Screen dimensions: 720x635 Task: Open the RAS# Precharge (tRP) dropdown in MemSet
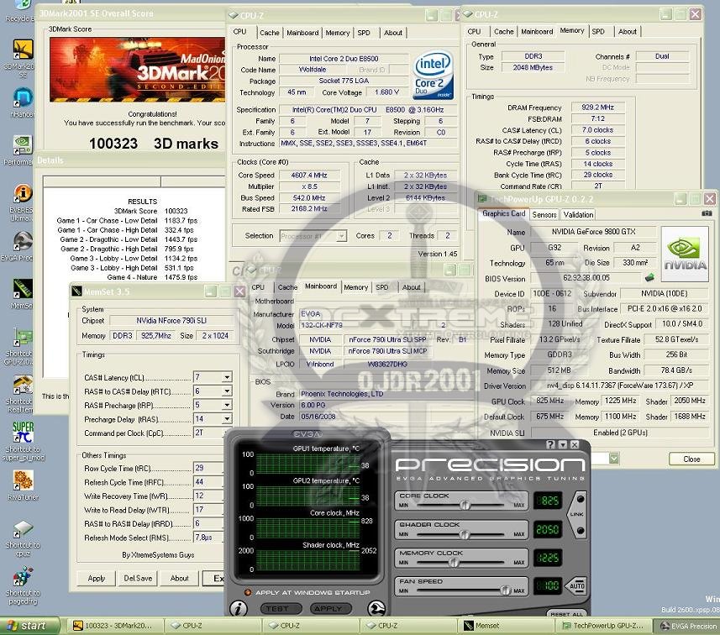pos(227,405)
